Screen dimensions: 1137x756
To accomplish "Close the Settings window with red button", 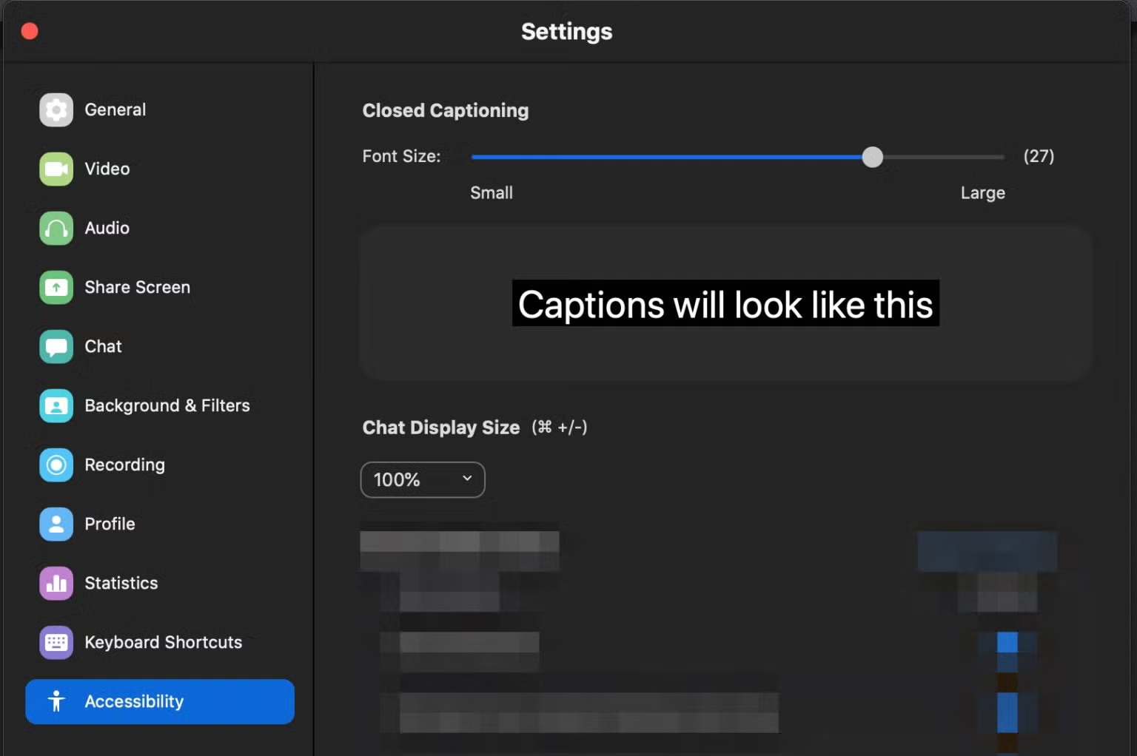I will 30,31.
